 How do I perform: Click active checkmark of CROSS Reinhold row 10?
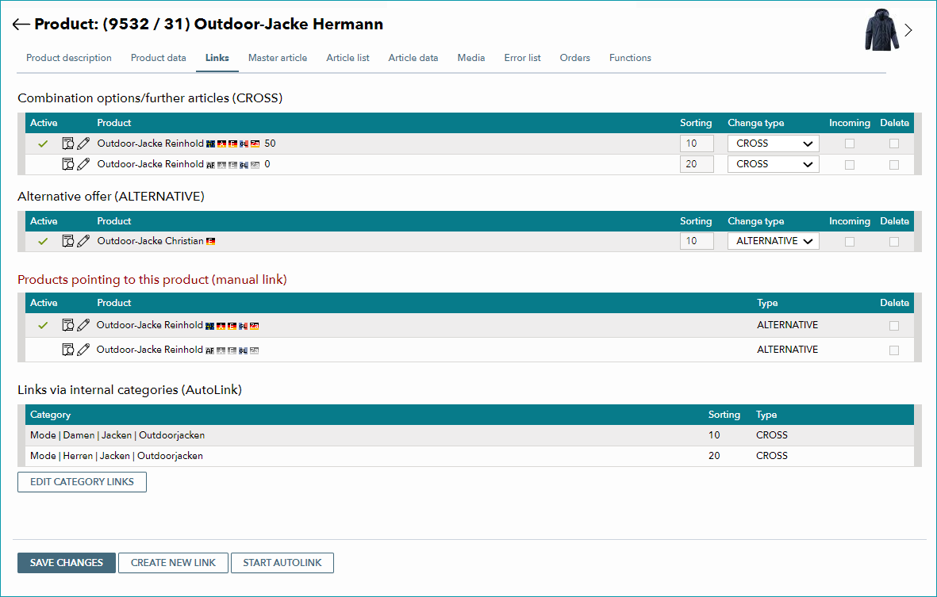[x=43, y=144]
